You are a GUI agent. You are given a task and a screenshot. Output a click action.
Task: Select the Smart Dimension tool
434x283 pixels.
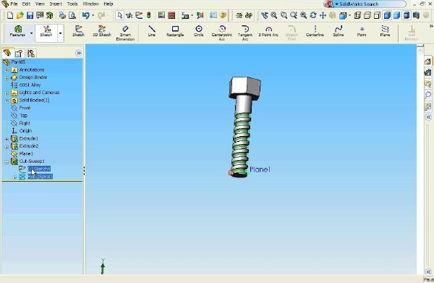(x=125, y=33)
